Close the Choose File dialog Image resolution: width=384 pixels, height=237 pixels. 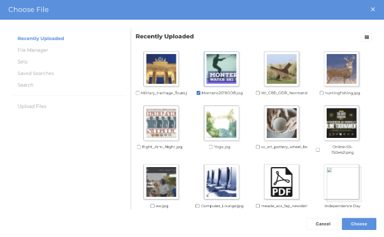pyautogui.click(x=373, y=10)
